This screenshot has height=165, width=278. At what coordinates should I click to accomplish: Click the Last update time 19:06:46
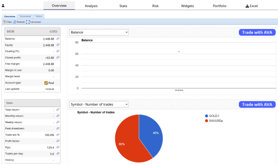50,89
